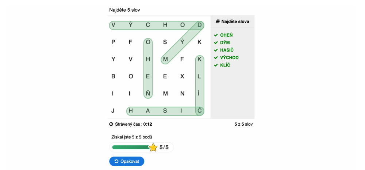
Task: Click the highlighted letter M in the grid
Action: tap(165, 59)
